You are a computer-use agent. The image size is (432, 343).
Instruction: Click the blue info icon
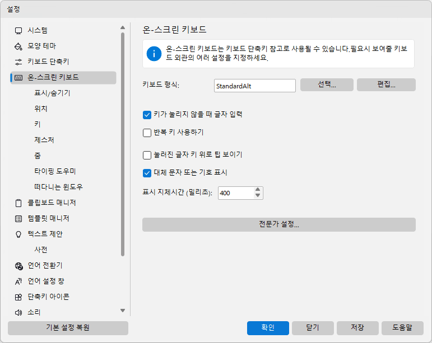point(154,54)
